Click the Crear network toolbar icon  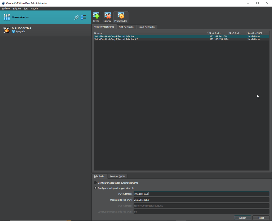pyautogui.click(x=96, y=16)
